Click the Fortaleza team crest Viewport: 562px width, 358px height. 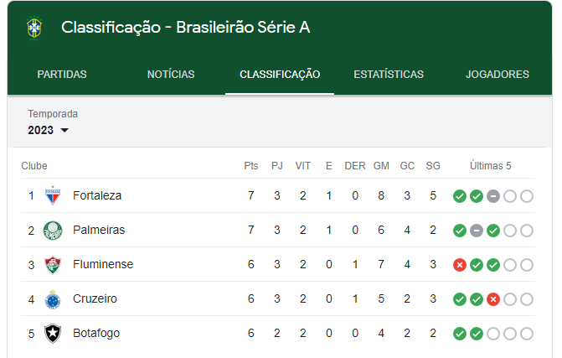point(53,195)
